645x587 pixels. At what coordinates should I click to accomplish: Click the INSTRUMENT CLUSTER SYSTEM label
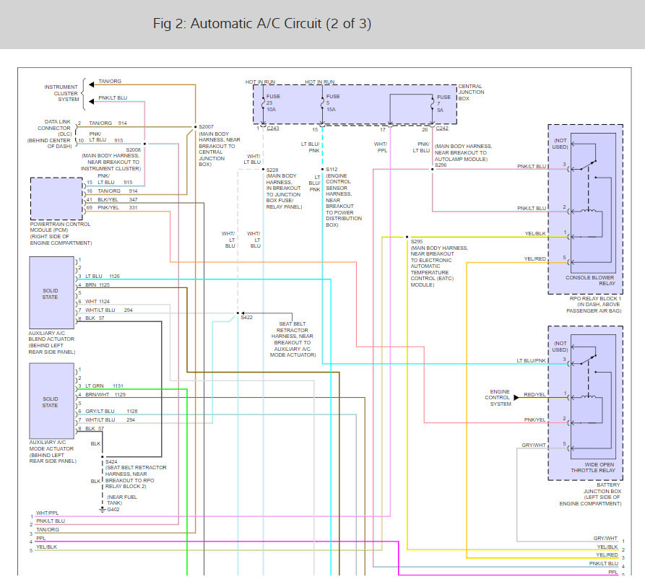coord(61,93)
